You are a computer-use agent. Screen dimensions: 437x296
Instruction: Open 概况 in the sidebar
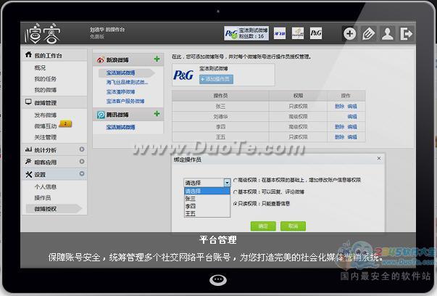[40, 67]
